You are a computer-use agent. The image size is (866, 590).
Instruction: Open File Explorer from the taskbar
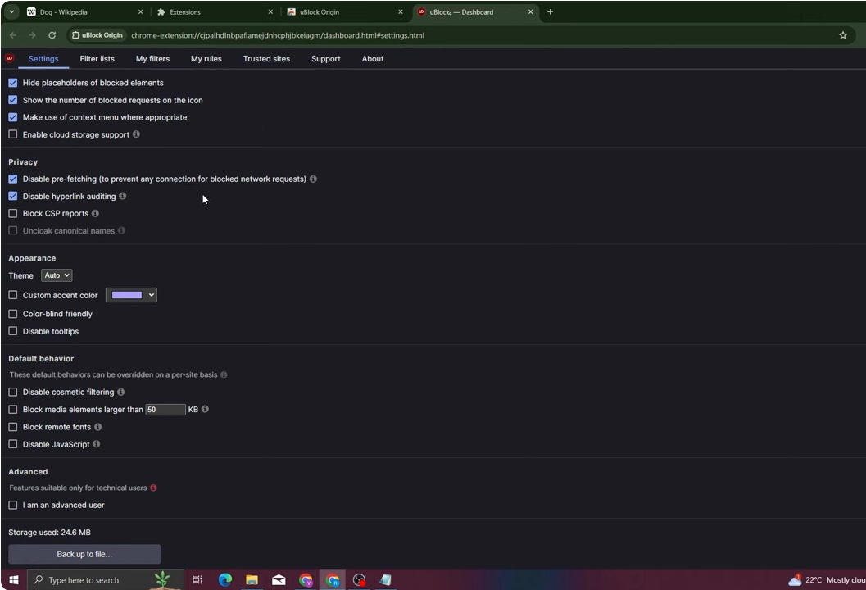coord(252,579)
